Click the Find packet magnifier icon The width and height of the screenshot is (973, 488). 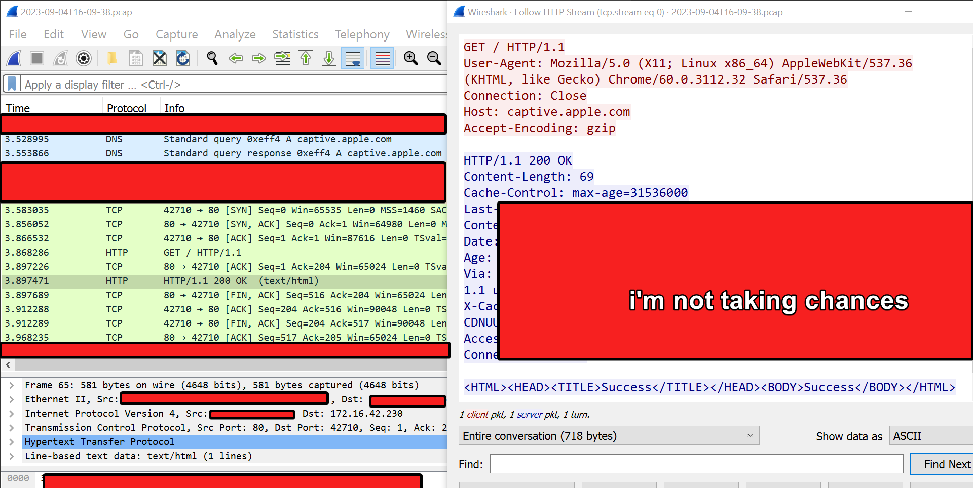[x=212, y=59]
